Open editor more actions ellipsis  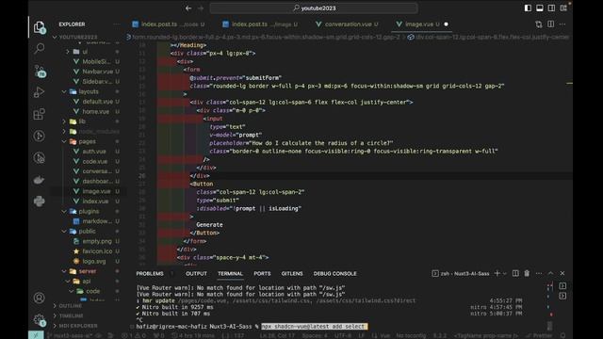pyautogui.click(x=562, y=24)
